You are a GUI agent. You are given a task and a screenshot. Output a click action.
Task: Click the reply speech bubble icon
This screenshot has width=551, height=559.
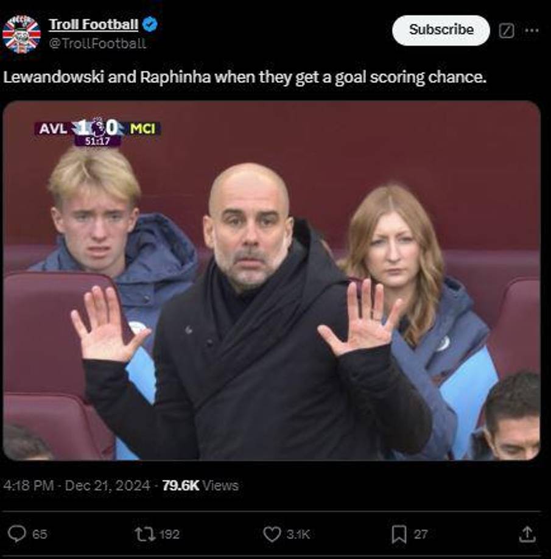tap(17, 534)
